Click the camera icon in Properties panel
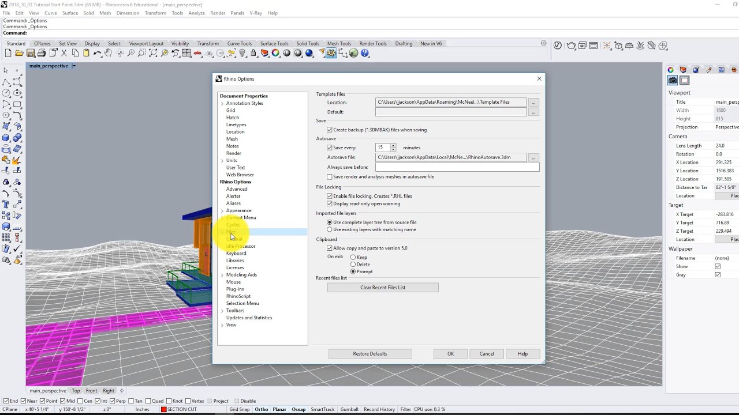The width and height of the screenshot is (739, 415). (x=673, y=80)
